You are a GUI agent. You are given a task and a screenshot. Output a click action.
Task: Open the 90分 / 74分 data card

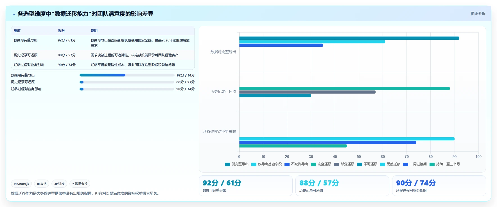tap(439, 186)
